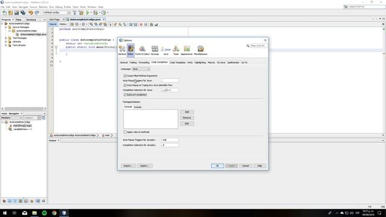386x217 pixels.
Task: Open the Mail app from taskbar
Action: [25, 213]
